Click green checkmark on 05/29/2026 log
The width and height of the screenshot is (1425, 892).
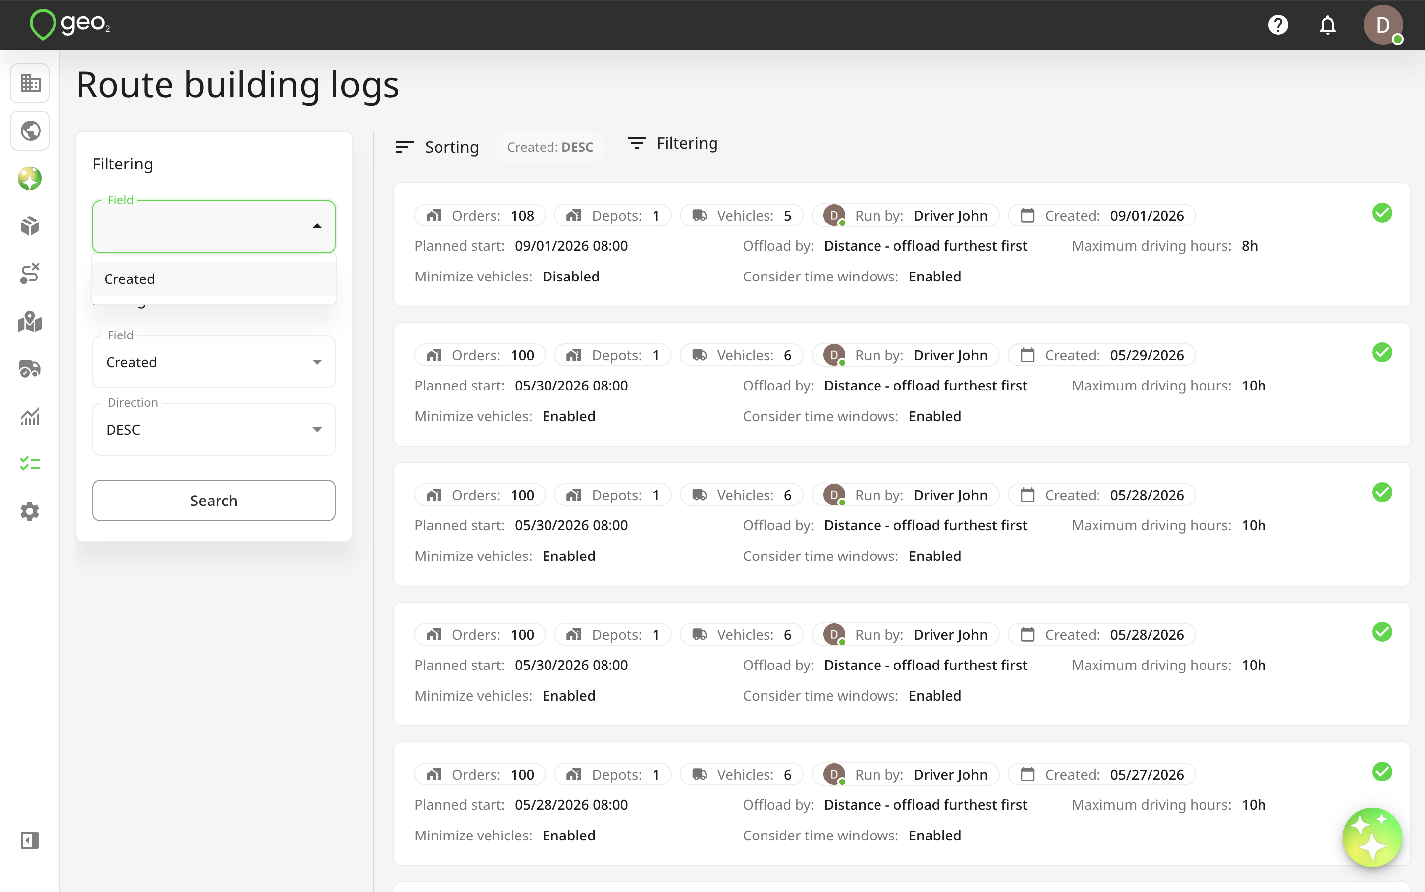click(x=1382, y=353)
